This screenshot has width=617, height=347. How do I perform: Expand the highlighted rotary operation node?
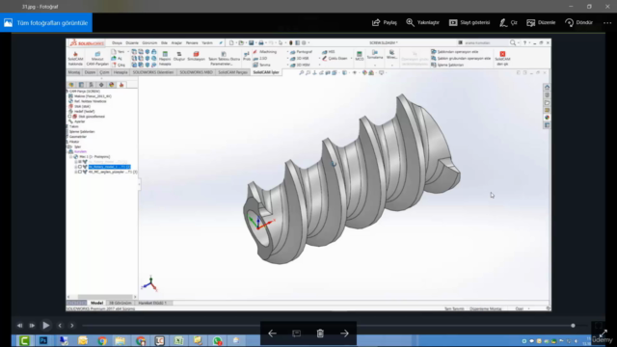(76, 167)
